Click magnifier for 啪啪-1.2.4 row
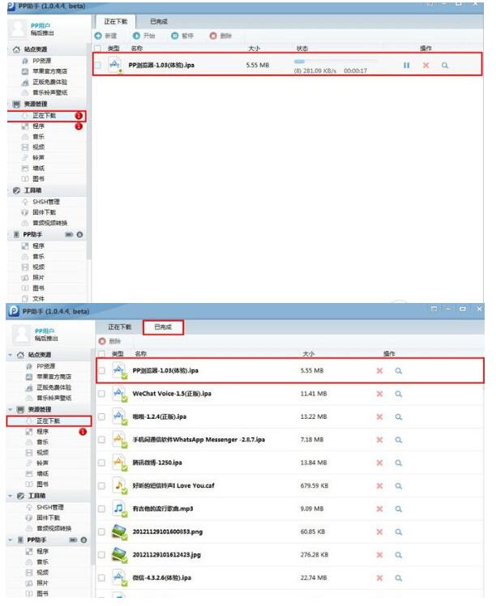496x606 pixels. click(399, 416)
